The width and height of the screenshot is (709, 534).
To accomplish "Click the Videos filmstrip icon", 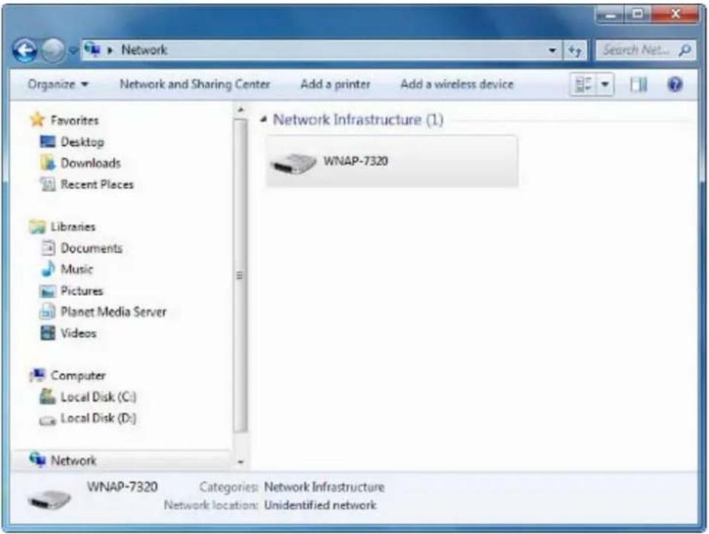I will coord(47,333).
